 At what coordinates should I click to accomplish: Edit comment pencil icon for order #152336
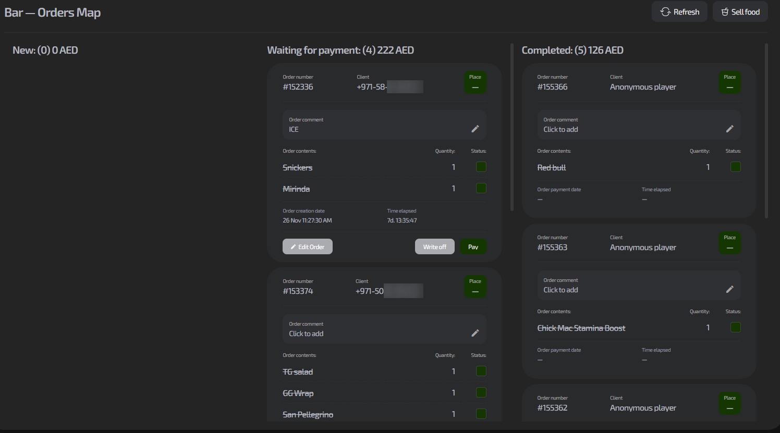[x=475, y=129]
